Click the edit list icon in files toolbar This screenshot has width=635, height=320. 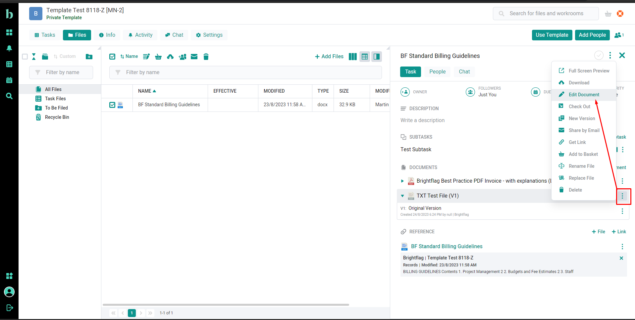pyautogui.click(x=146, y=57)
